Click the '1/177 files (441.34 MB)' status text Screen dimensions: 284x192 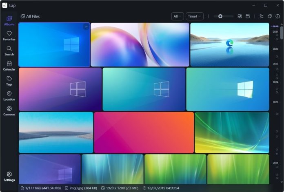point(43,188)
